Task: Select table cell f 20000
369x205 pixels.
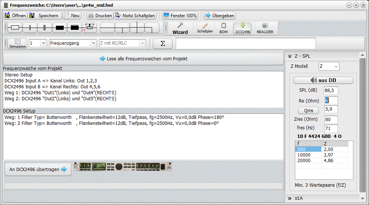Action: pos(308,161)
